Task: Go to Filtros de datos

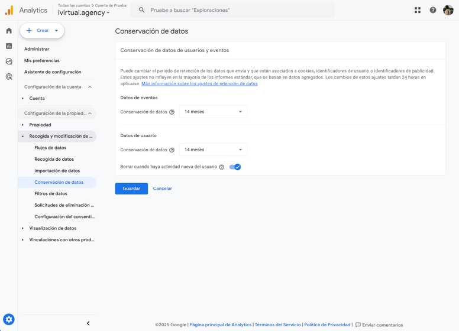Action: (51, 193)
